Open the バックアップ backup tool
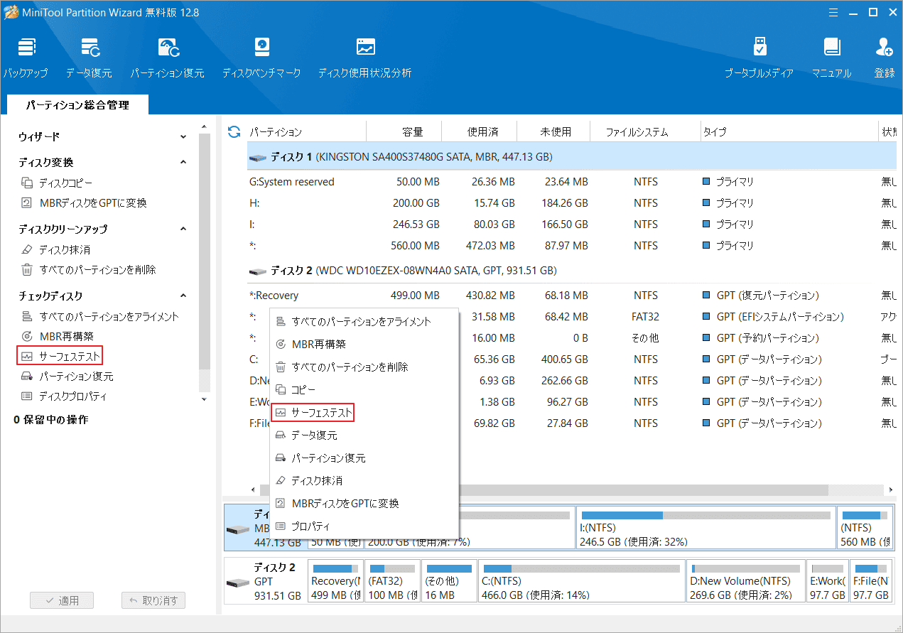This screenshot has height=633, width=903. (26, 58)
